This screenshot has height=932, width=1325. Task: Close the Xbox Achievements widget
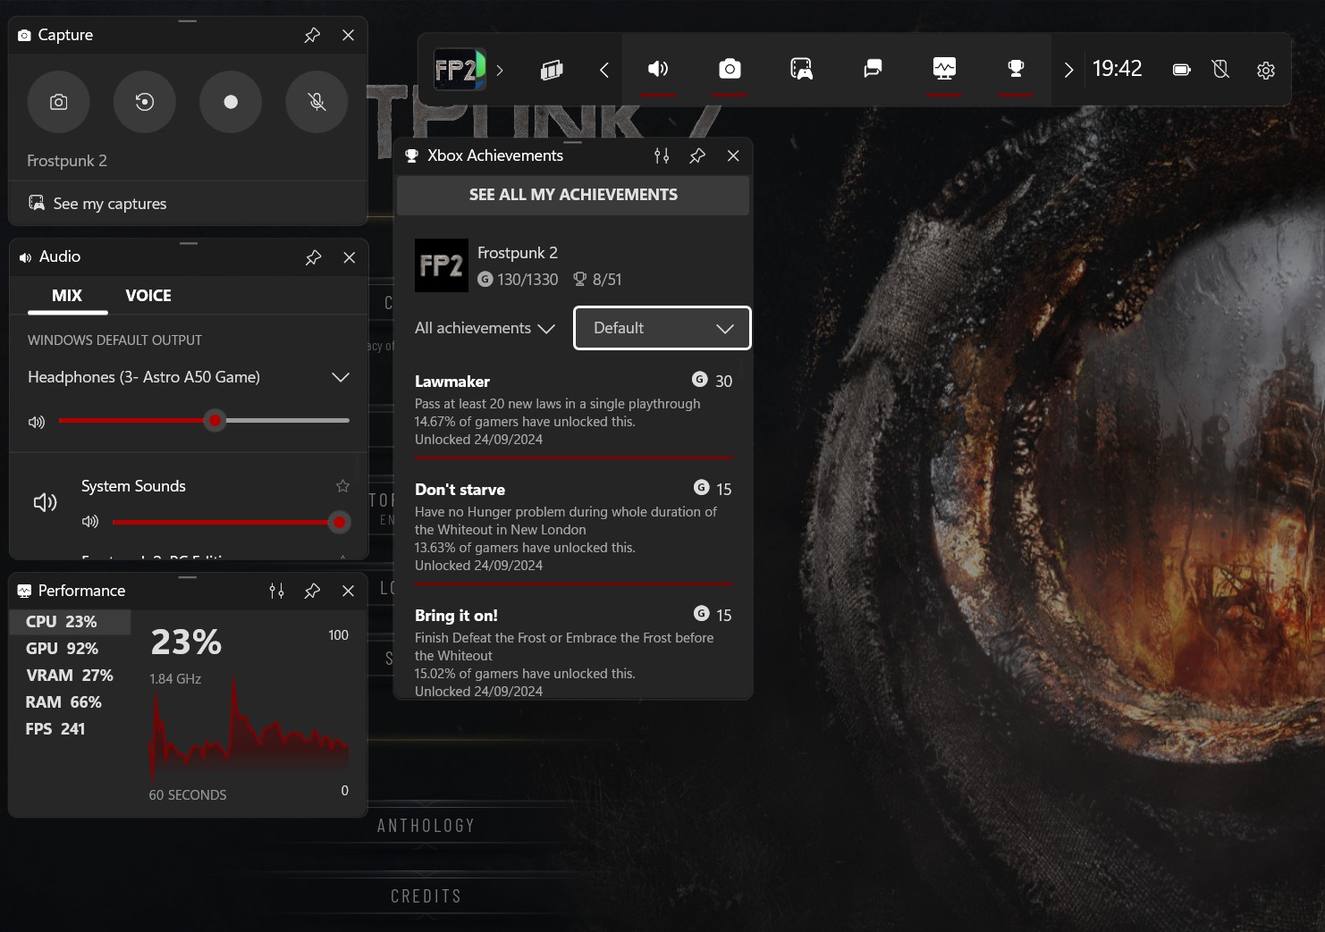click(733, 155)
